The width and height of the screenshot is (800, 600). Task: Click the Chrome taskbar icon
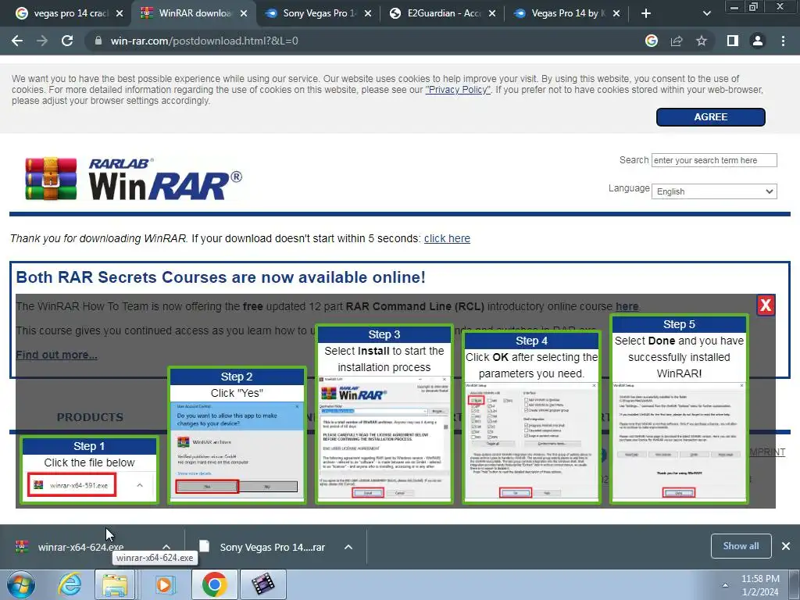click(x=214, y=584)
